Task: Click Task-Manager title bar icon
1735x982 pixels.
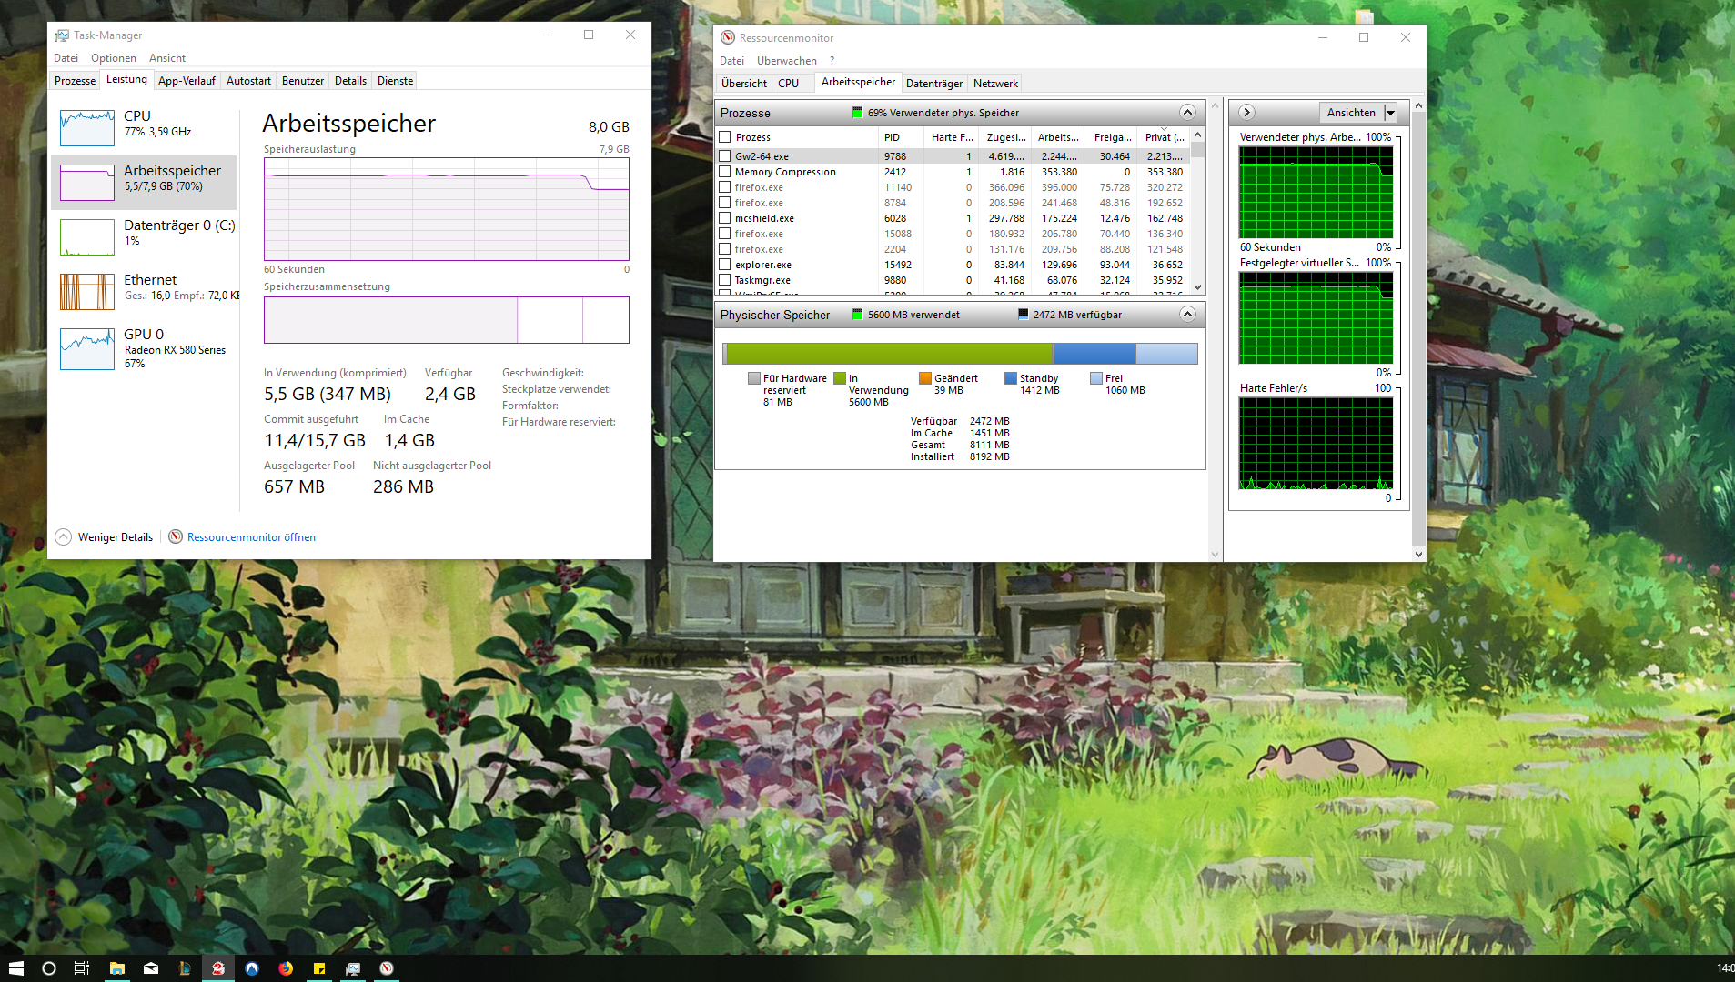Action: [x=62, y=35]
